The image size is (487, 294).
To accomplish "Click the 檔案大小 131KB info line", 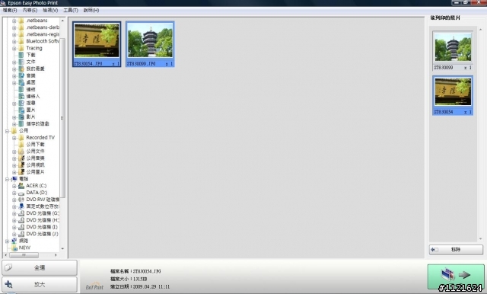I will tap(129, 279).
